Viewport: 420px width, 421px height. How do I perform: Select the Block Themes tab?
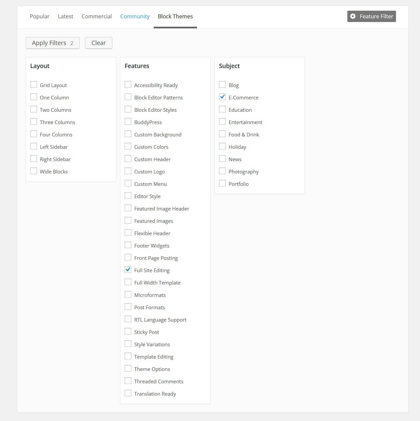click(x=175, y=16)
